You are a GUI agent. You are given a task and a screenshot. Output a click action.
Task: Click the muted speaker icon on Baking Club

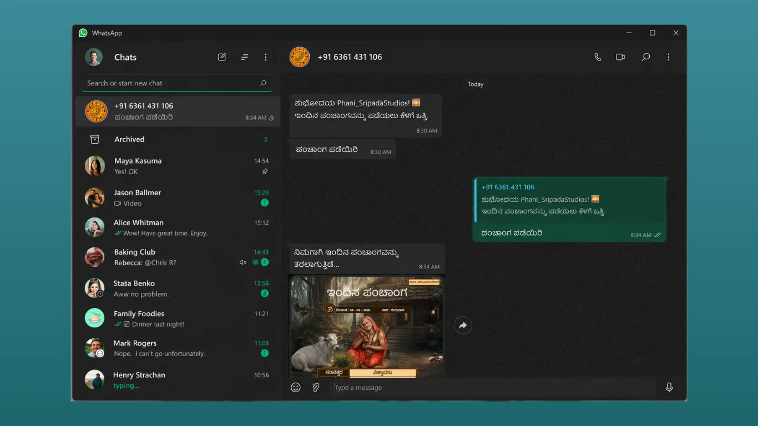(x=242, y=262)
